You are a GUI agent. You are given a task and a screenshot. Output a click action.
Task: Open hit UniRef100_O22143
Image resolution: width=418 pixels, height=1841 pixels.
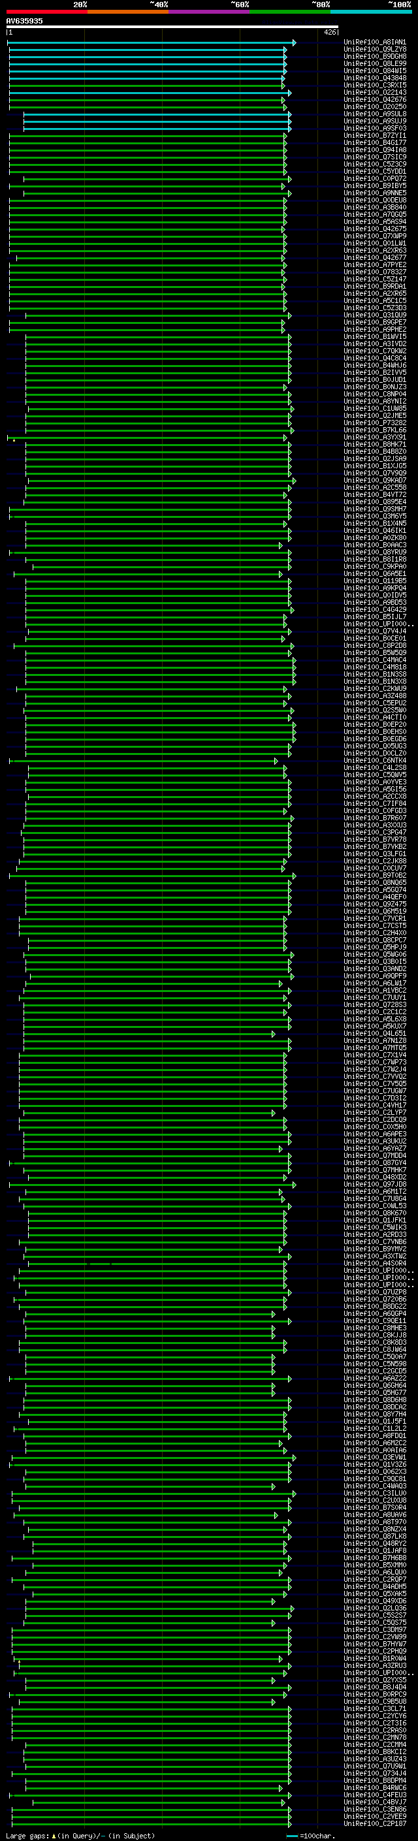pos(374,92)
